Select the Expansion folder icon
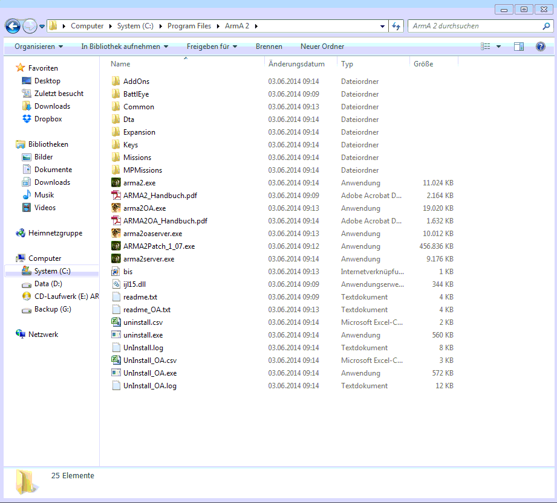The width and height of the screenshot is (557, 503). click(x=116, y=132)
